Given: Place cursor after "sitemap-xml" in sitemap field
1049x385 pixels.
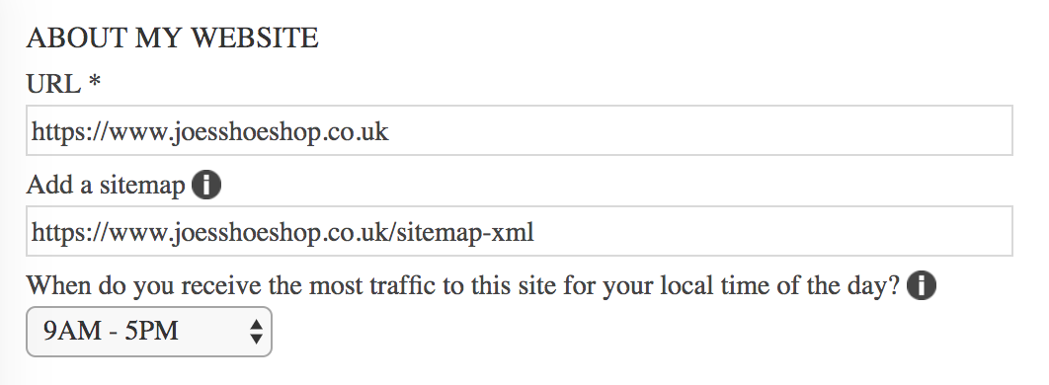Looking at the screenshot, I should (534, 232).
